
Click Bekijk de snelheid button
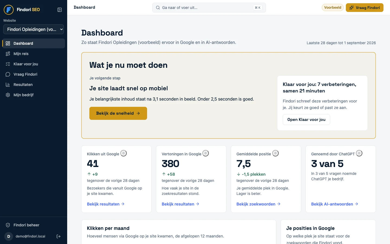pos(118,113)
